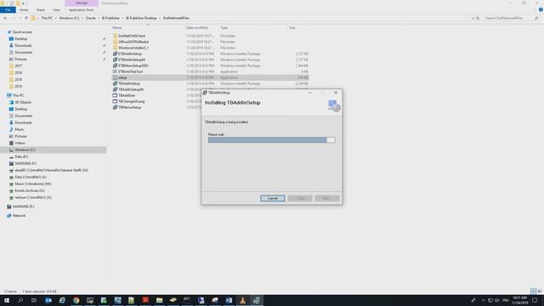Open Task View on the taskbar
The width and height of the screenshot is (544, 306).
coord(34,300)
